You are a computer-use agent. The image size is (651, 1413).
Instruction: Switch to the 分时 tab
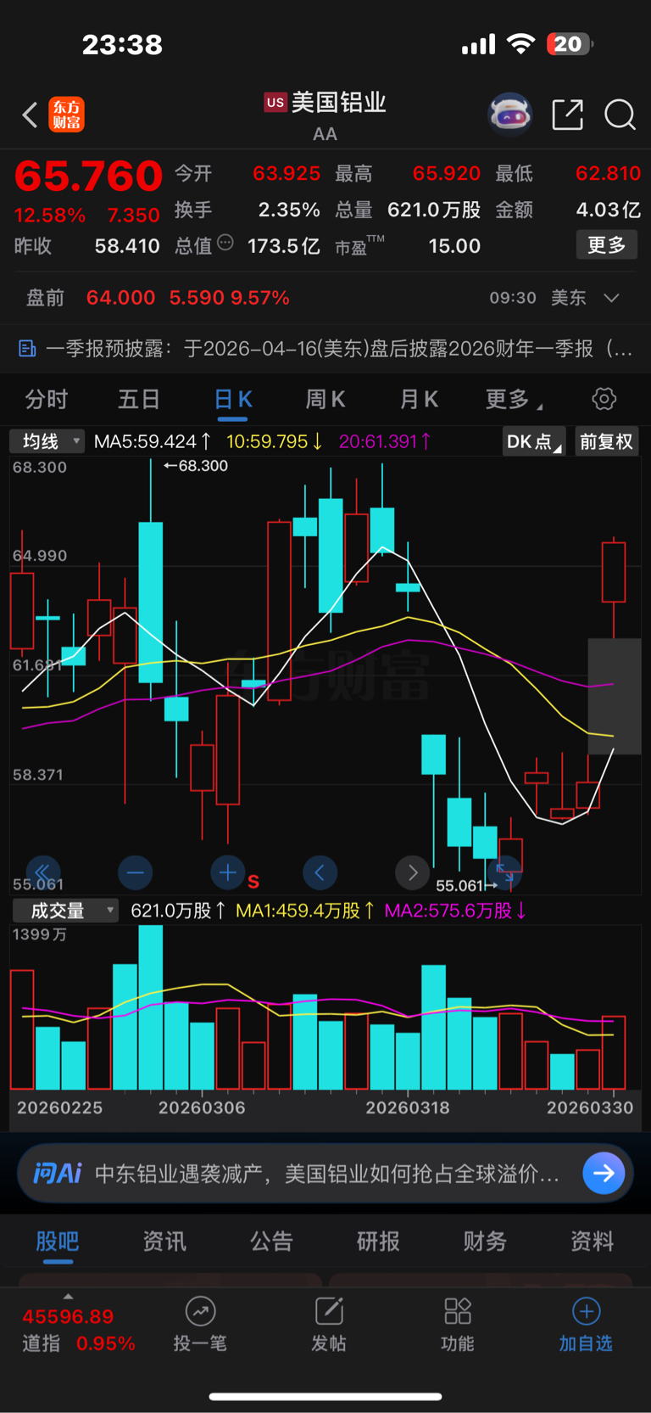tap(47, 400)
